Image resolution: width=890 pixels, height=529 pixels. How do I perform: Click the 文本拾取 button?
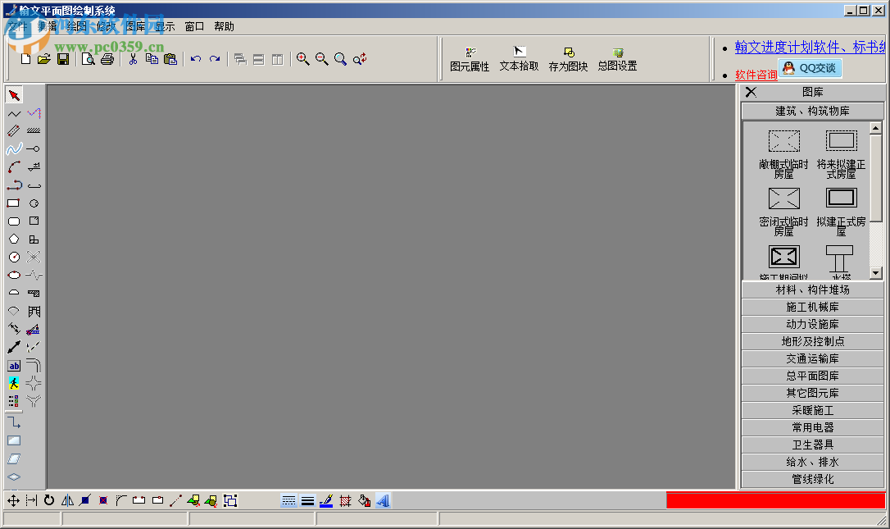tap(519, 60)
